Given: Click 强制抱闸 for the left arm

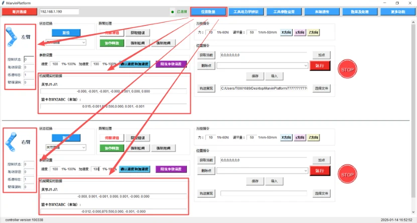Looking at the screenshot, I should click(163, 43).
